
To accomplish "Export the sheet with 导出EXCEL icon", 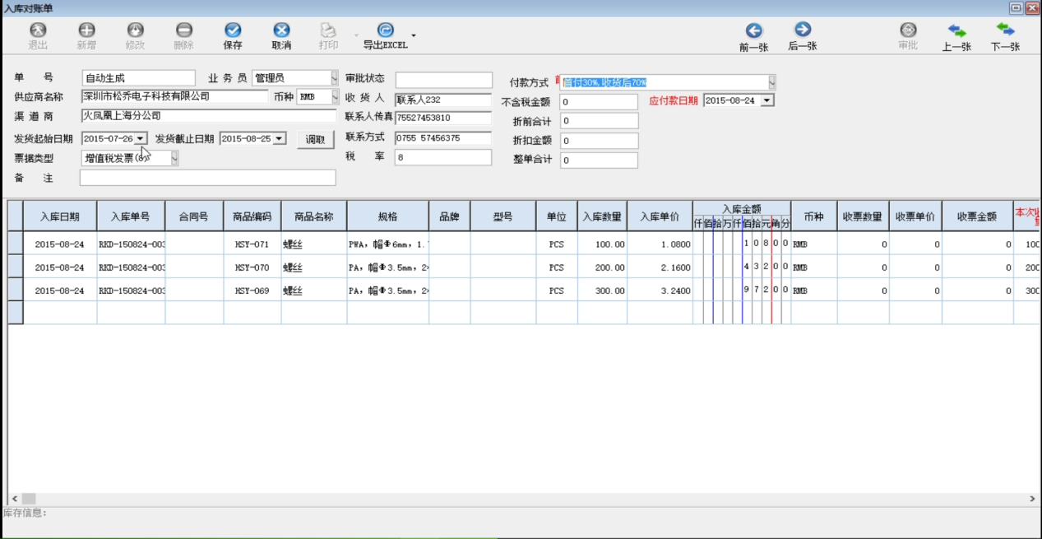I will click(385, 30).
